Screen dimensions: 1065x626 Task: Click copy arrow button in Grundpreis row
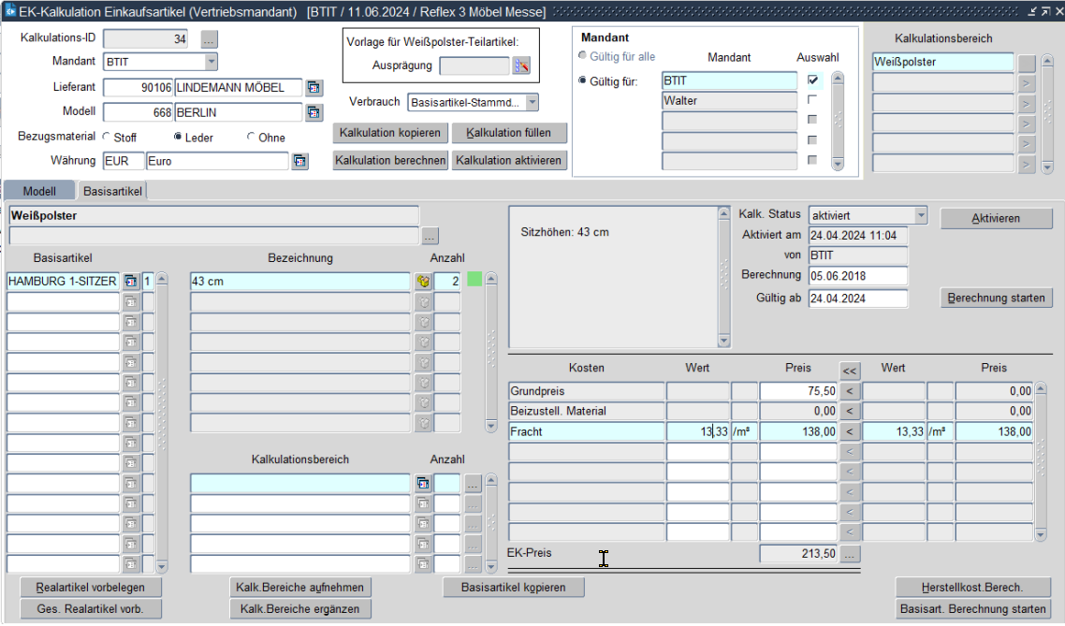[849, 390]
